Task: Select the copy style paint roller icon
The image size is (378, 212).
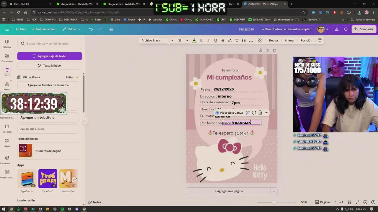Action: (320, 40)
